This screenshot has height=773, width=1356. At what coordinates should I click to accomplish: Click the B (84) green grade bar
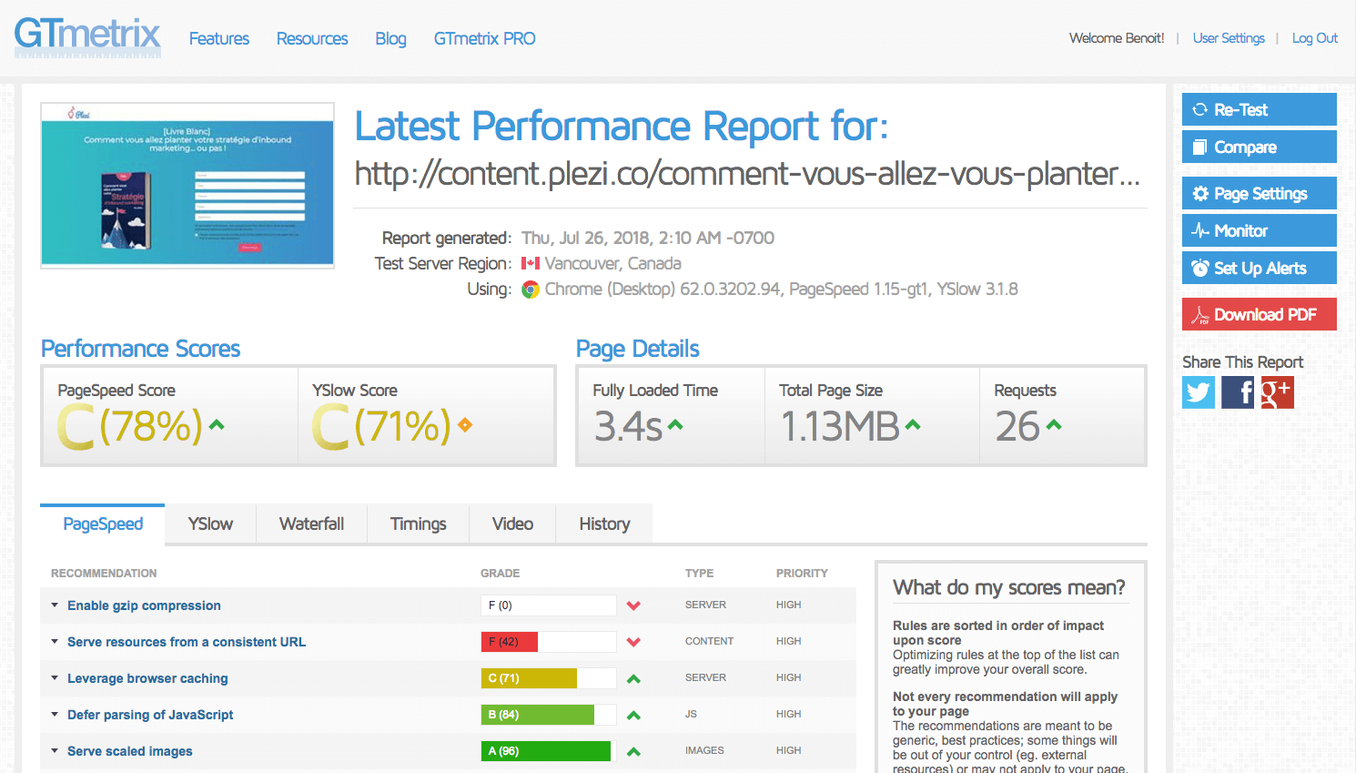[549, 715]
